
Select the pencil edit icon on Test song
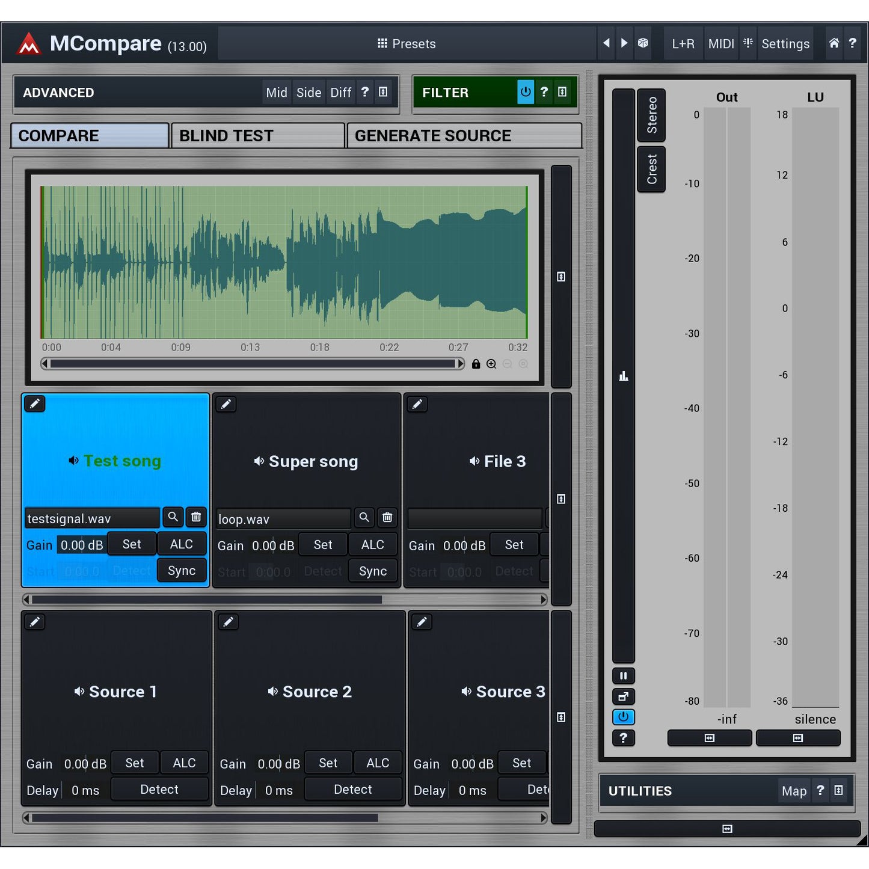tap(34, 404)
